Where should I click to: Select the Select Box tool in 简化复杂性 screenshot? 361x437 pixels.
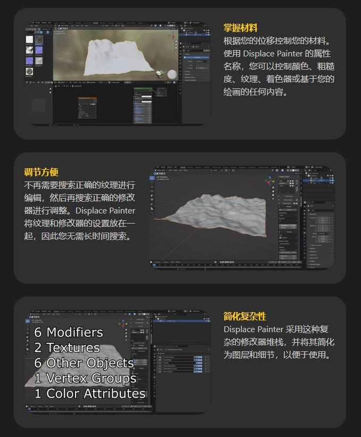28,321
